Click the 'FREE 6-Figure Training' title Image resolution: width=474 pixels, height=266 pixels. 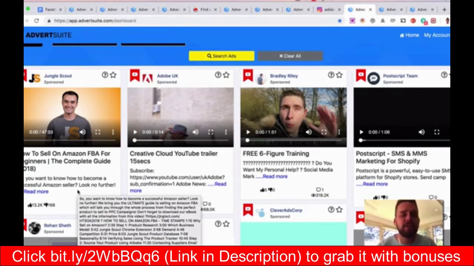(276, 153)
